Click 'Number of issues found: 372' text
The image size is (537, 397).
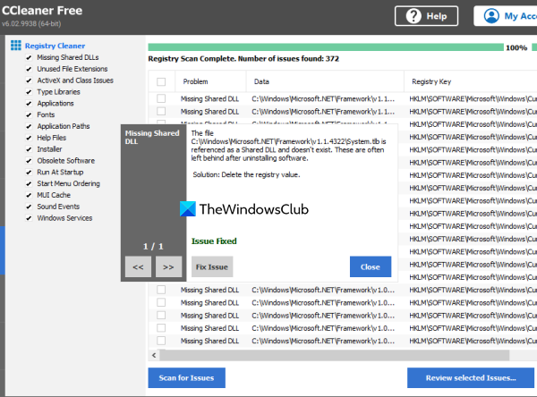click(288, 58)
